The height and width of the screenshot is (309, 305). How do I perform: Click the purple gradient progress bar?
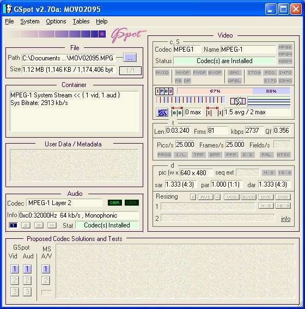click(57, 34)
